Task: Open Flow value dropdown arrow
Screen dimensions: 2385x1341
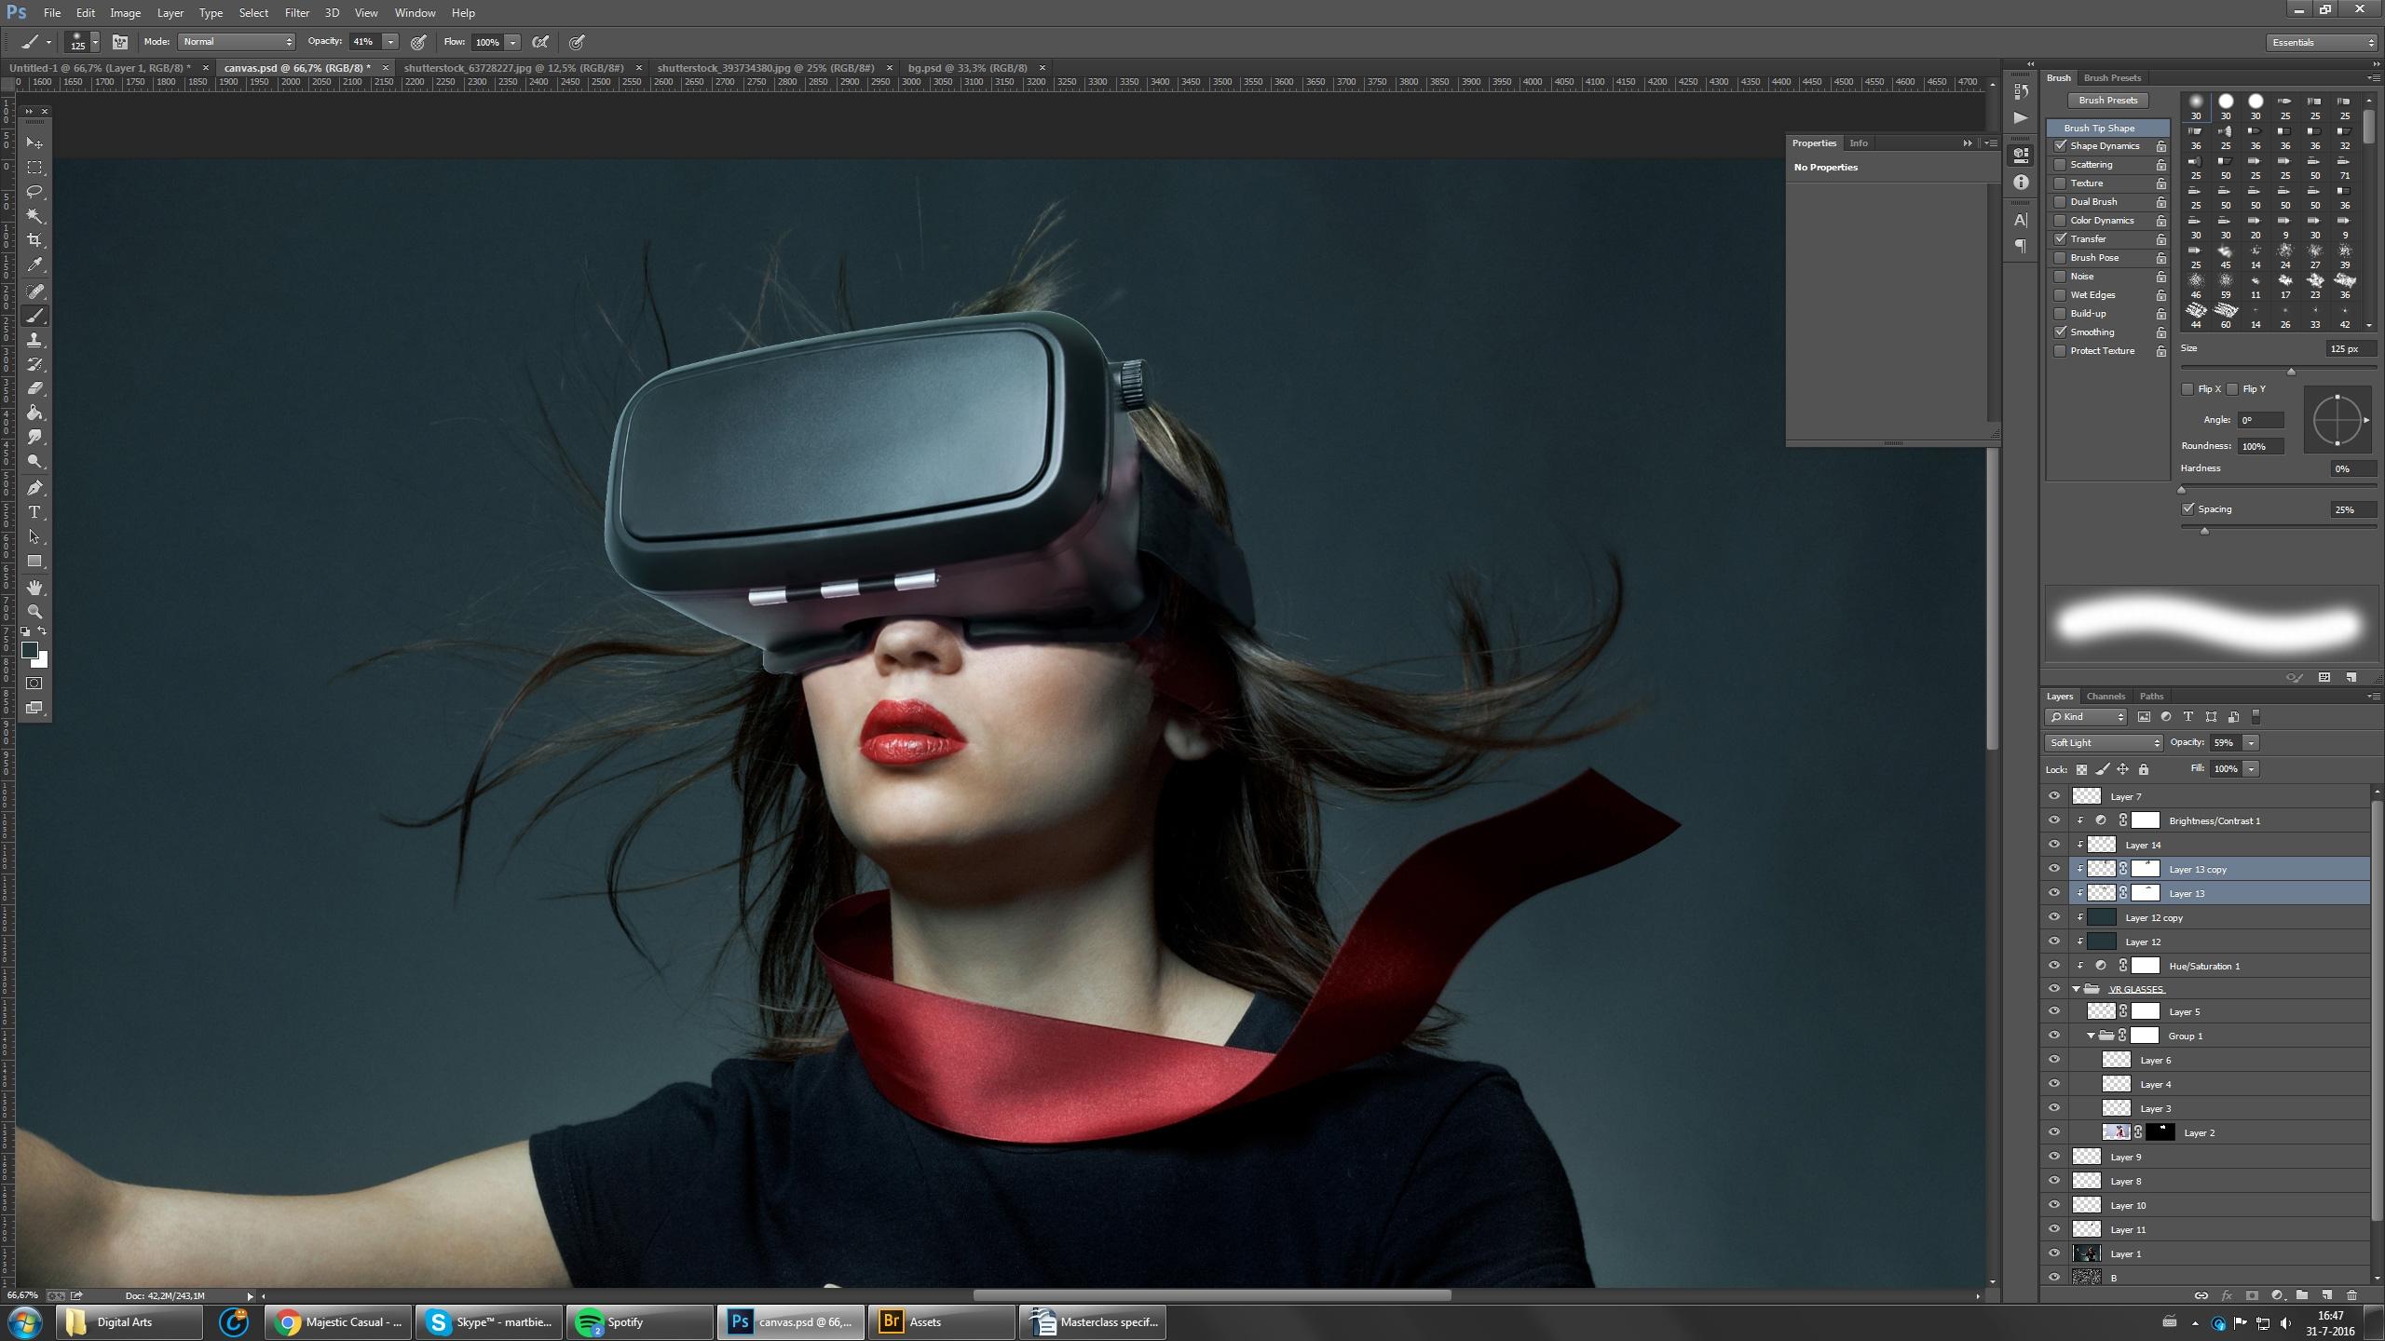Action: click(512, 42)
